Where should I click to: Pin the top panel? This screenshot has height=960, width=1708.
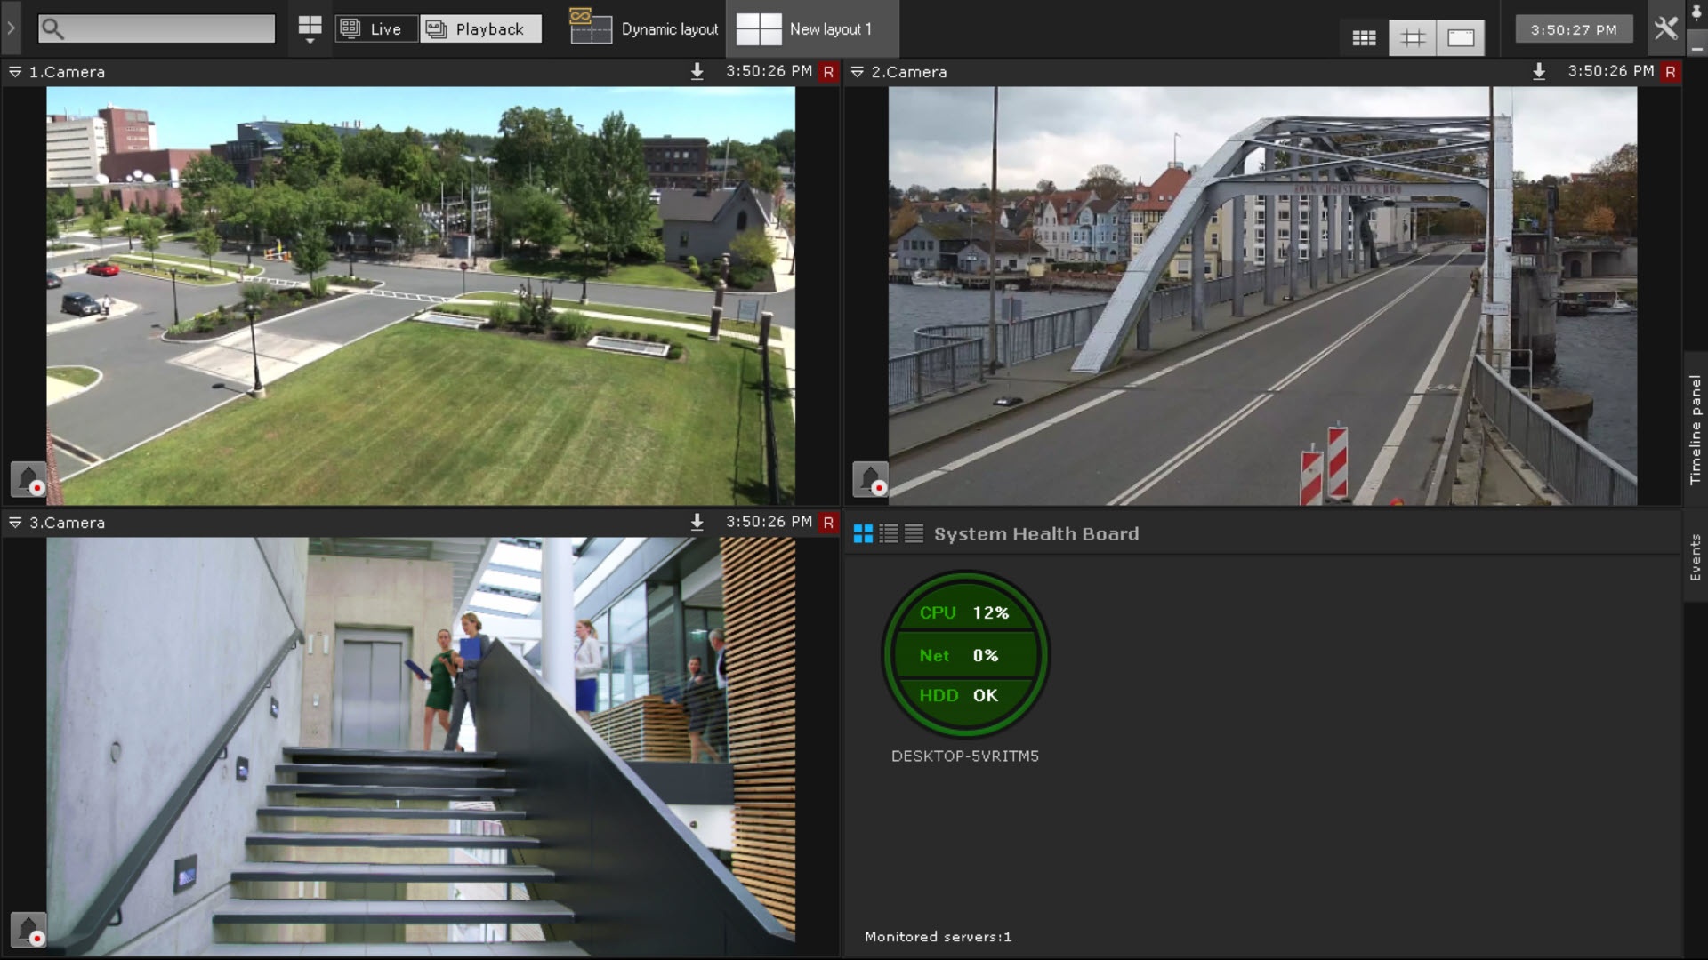(x=1696, y=12)
